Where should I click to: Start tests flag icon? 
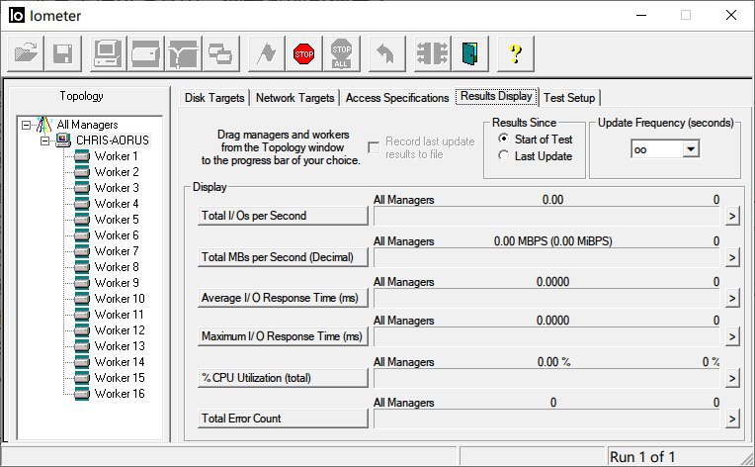click(x=266, y=53)
